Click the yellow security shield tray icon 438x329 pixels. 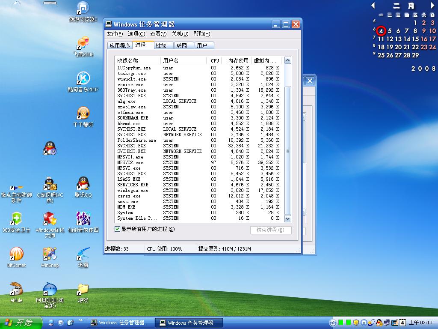pyautogui.click(x=356, y=323)
